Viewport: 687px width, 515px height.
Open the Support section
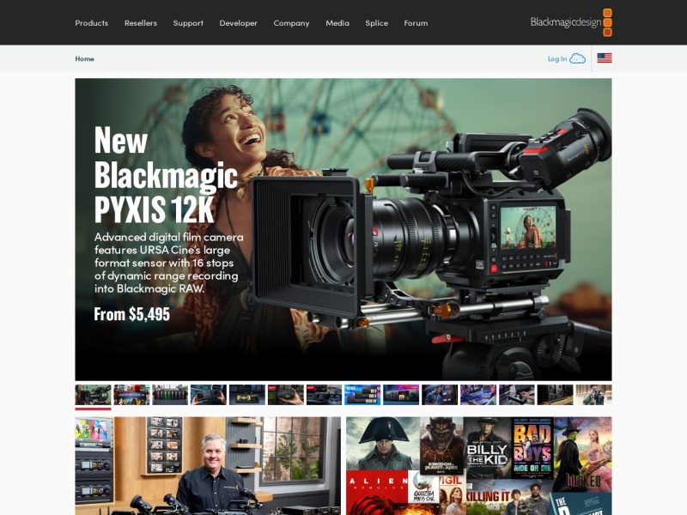(188, 23)
